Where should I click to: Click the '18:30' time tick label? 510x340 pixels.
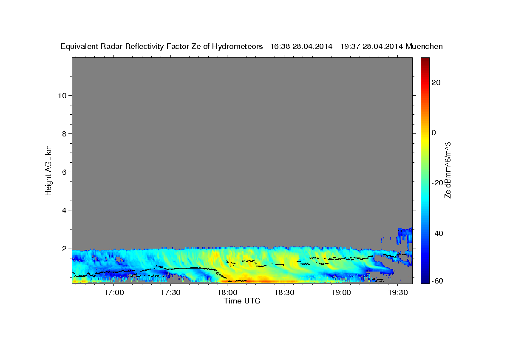284,292
